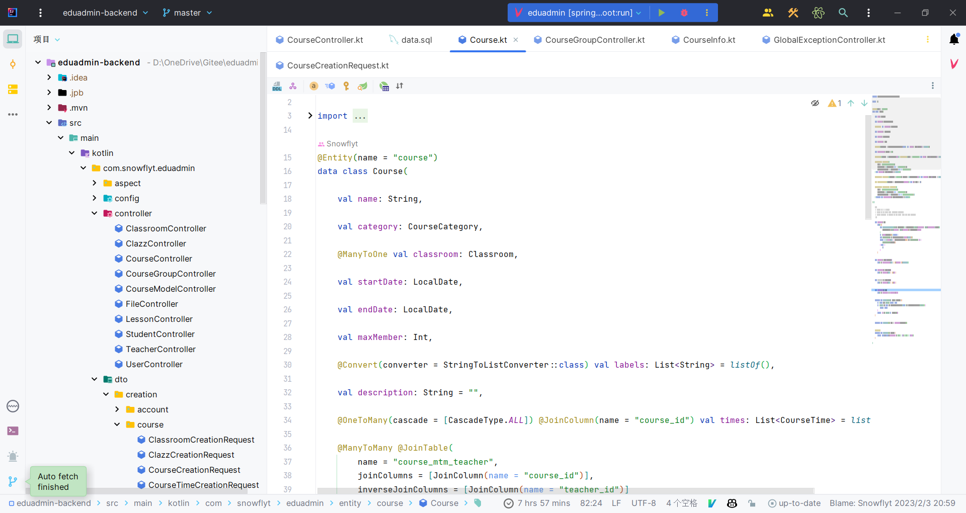Debug eduadmin with the bug icon
This screenshot has height=513, width=966.
point(684,13)
